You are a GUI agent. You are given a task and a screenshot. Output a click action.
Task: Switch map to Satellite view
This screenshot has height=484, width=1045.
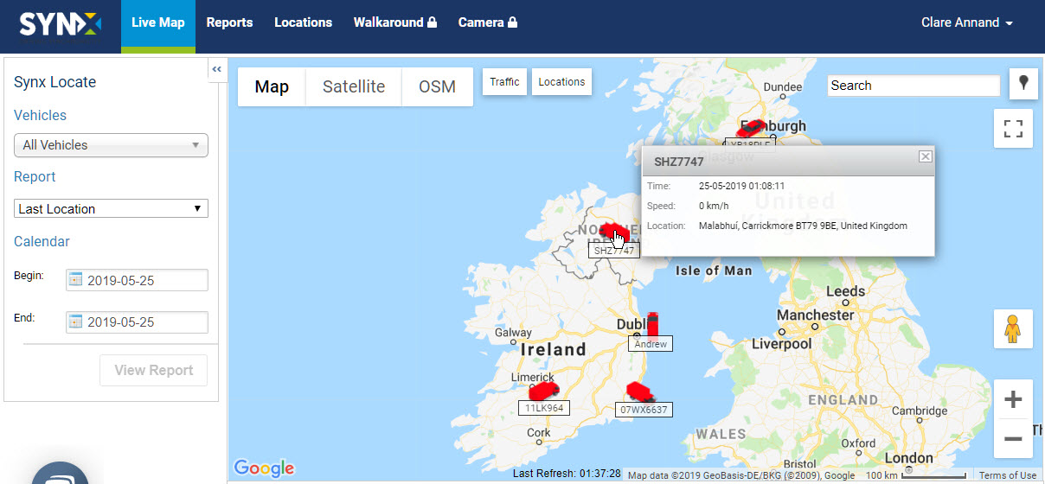point(354,86)
